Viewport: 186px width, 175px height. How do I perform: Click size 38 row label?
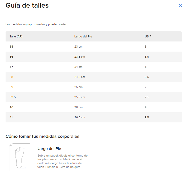click(x=11, y=77)
